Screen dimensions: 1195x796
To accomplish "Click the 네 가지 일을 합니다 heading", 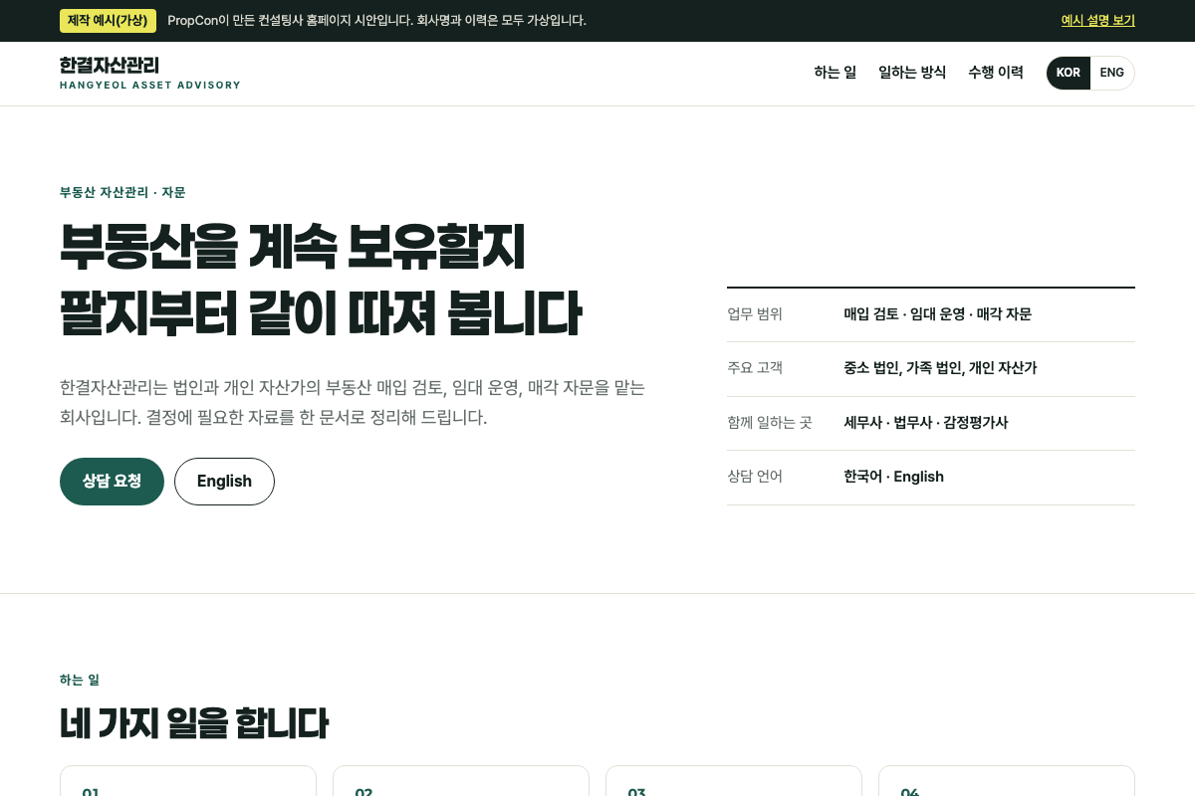I will click(194, 723).
